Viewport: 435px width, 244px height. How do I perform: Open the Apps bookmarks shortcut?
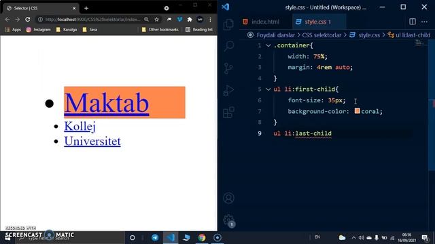(x=13, y=30)
